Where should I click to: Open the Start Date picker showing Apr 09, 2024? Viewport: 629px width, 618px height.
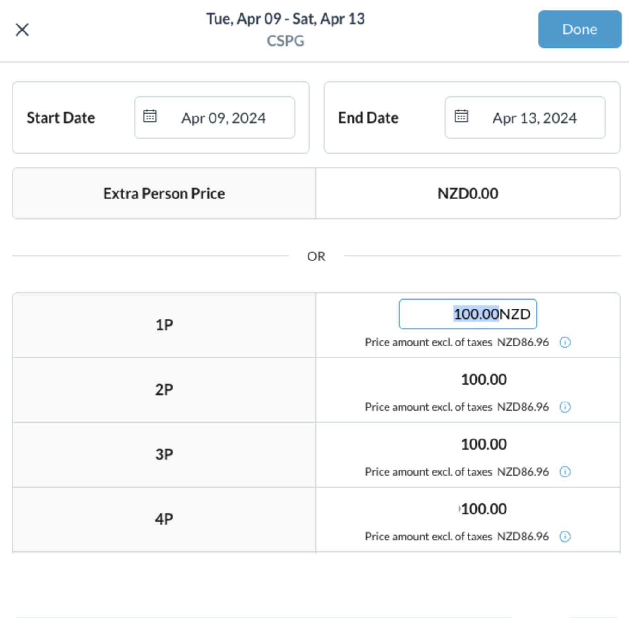coord(223,118)
